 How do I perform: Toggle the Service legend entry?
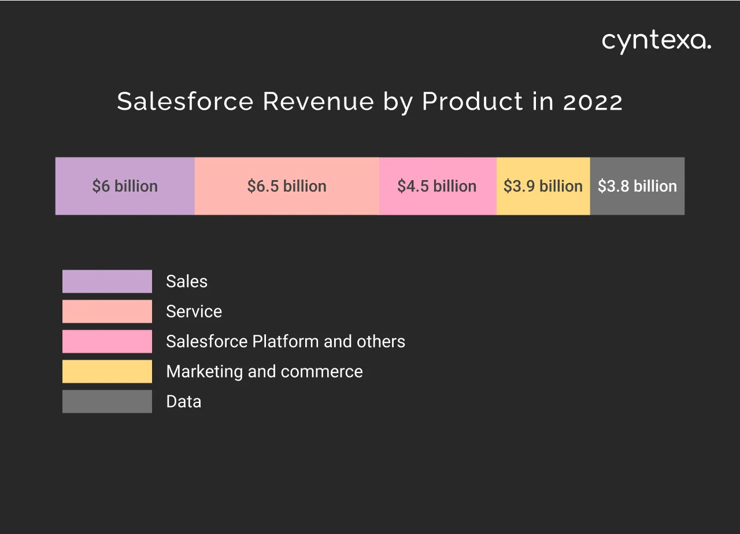coord(194,311)
